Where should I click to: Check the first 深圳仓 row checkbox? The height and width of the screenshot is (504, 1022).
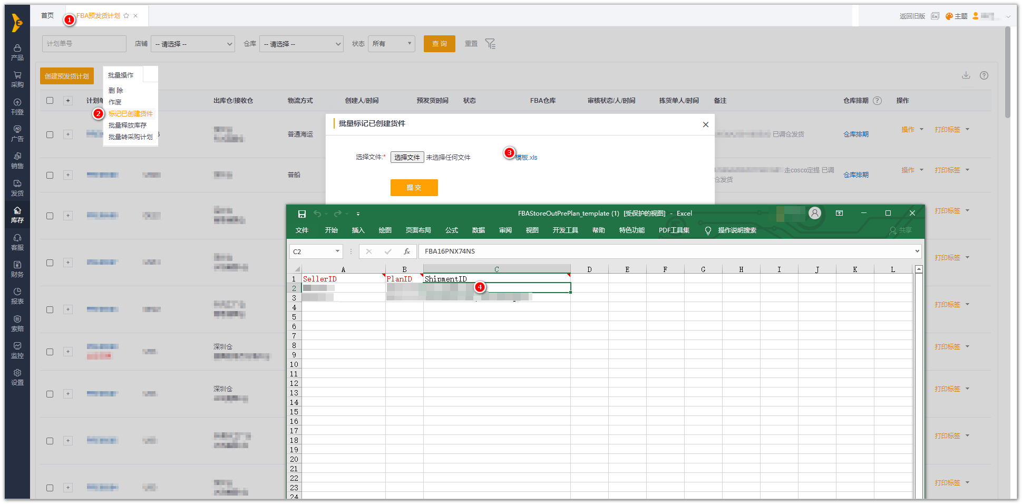(x=50, y=352)
